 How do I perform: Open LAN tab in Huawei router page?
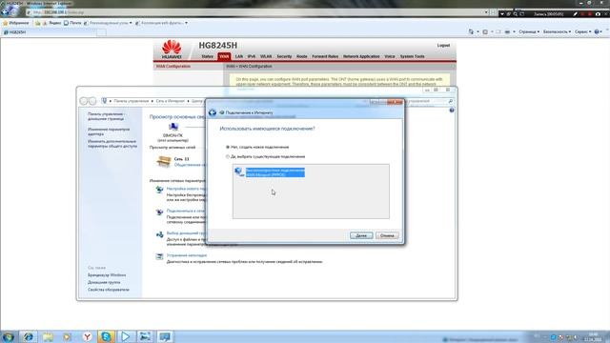pos(239,57)
